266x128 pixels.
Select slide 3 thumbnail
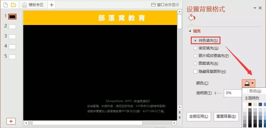[13, 37]
